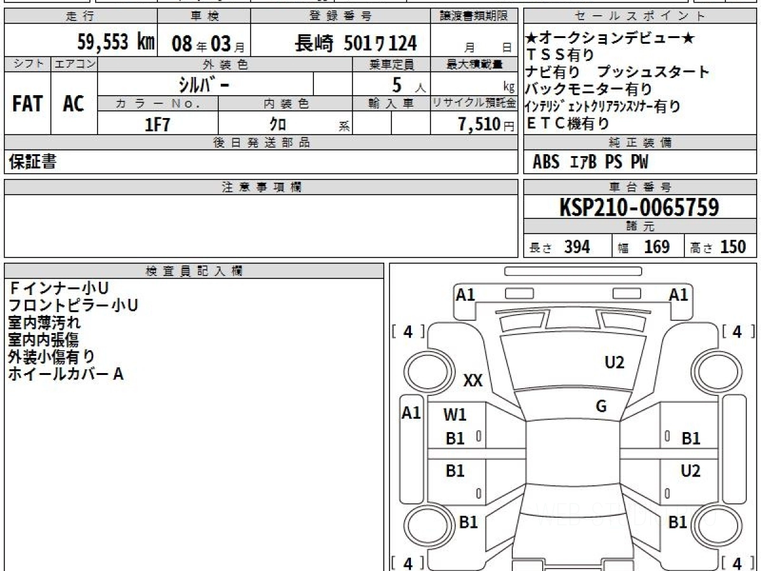
Task: Select the 保証書 entry
Action: (32, 162)
